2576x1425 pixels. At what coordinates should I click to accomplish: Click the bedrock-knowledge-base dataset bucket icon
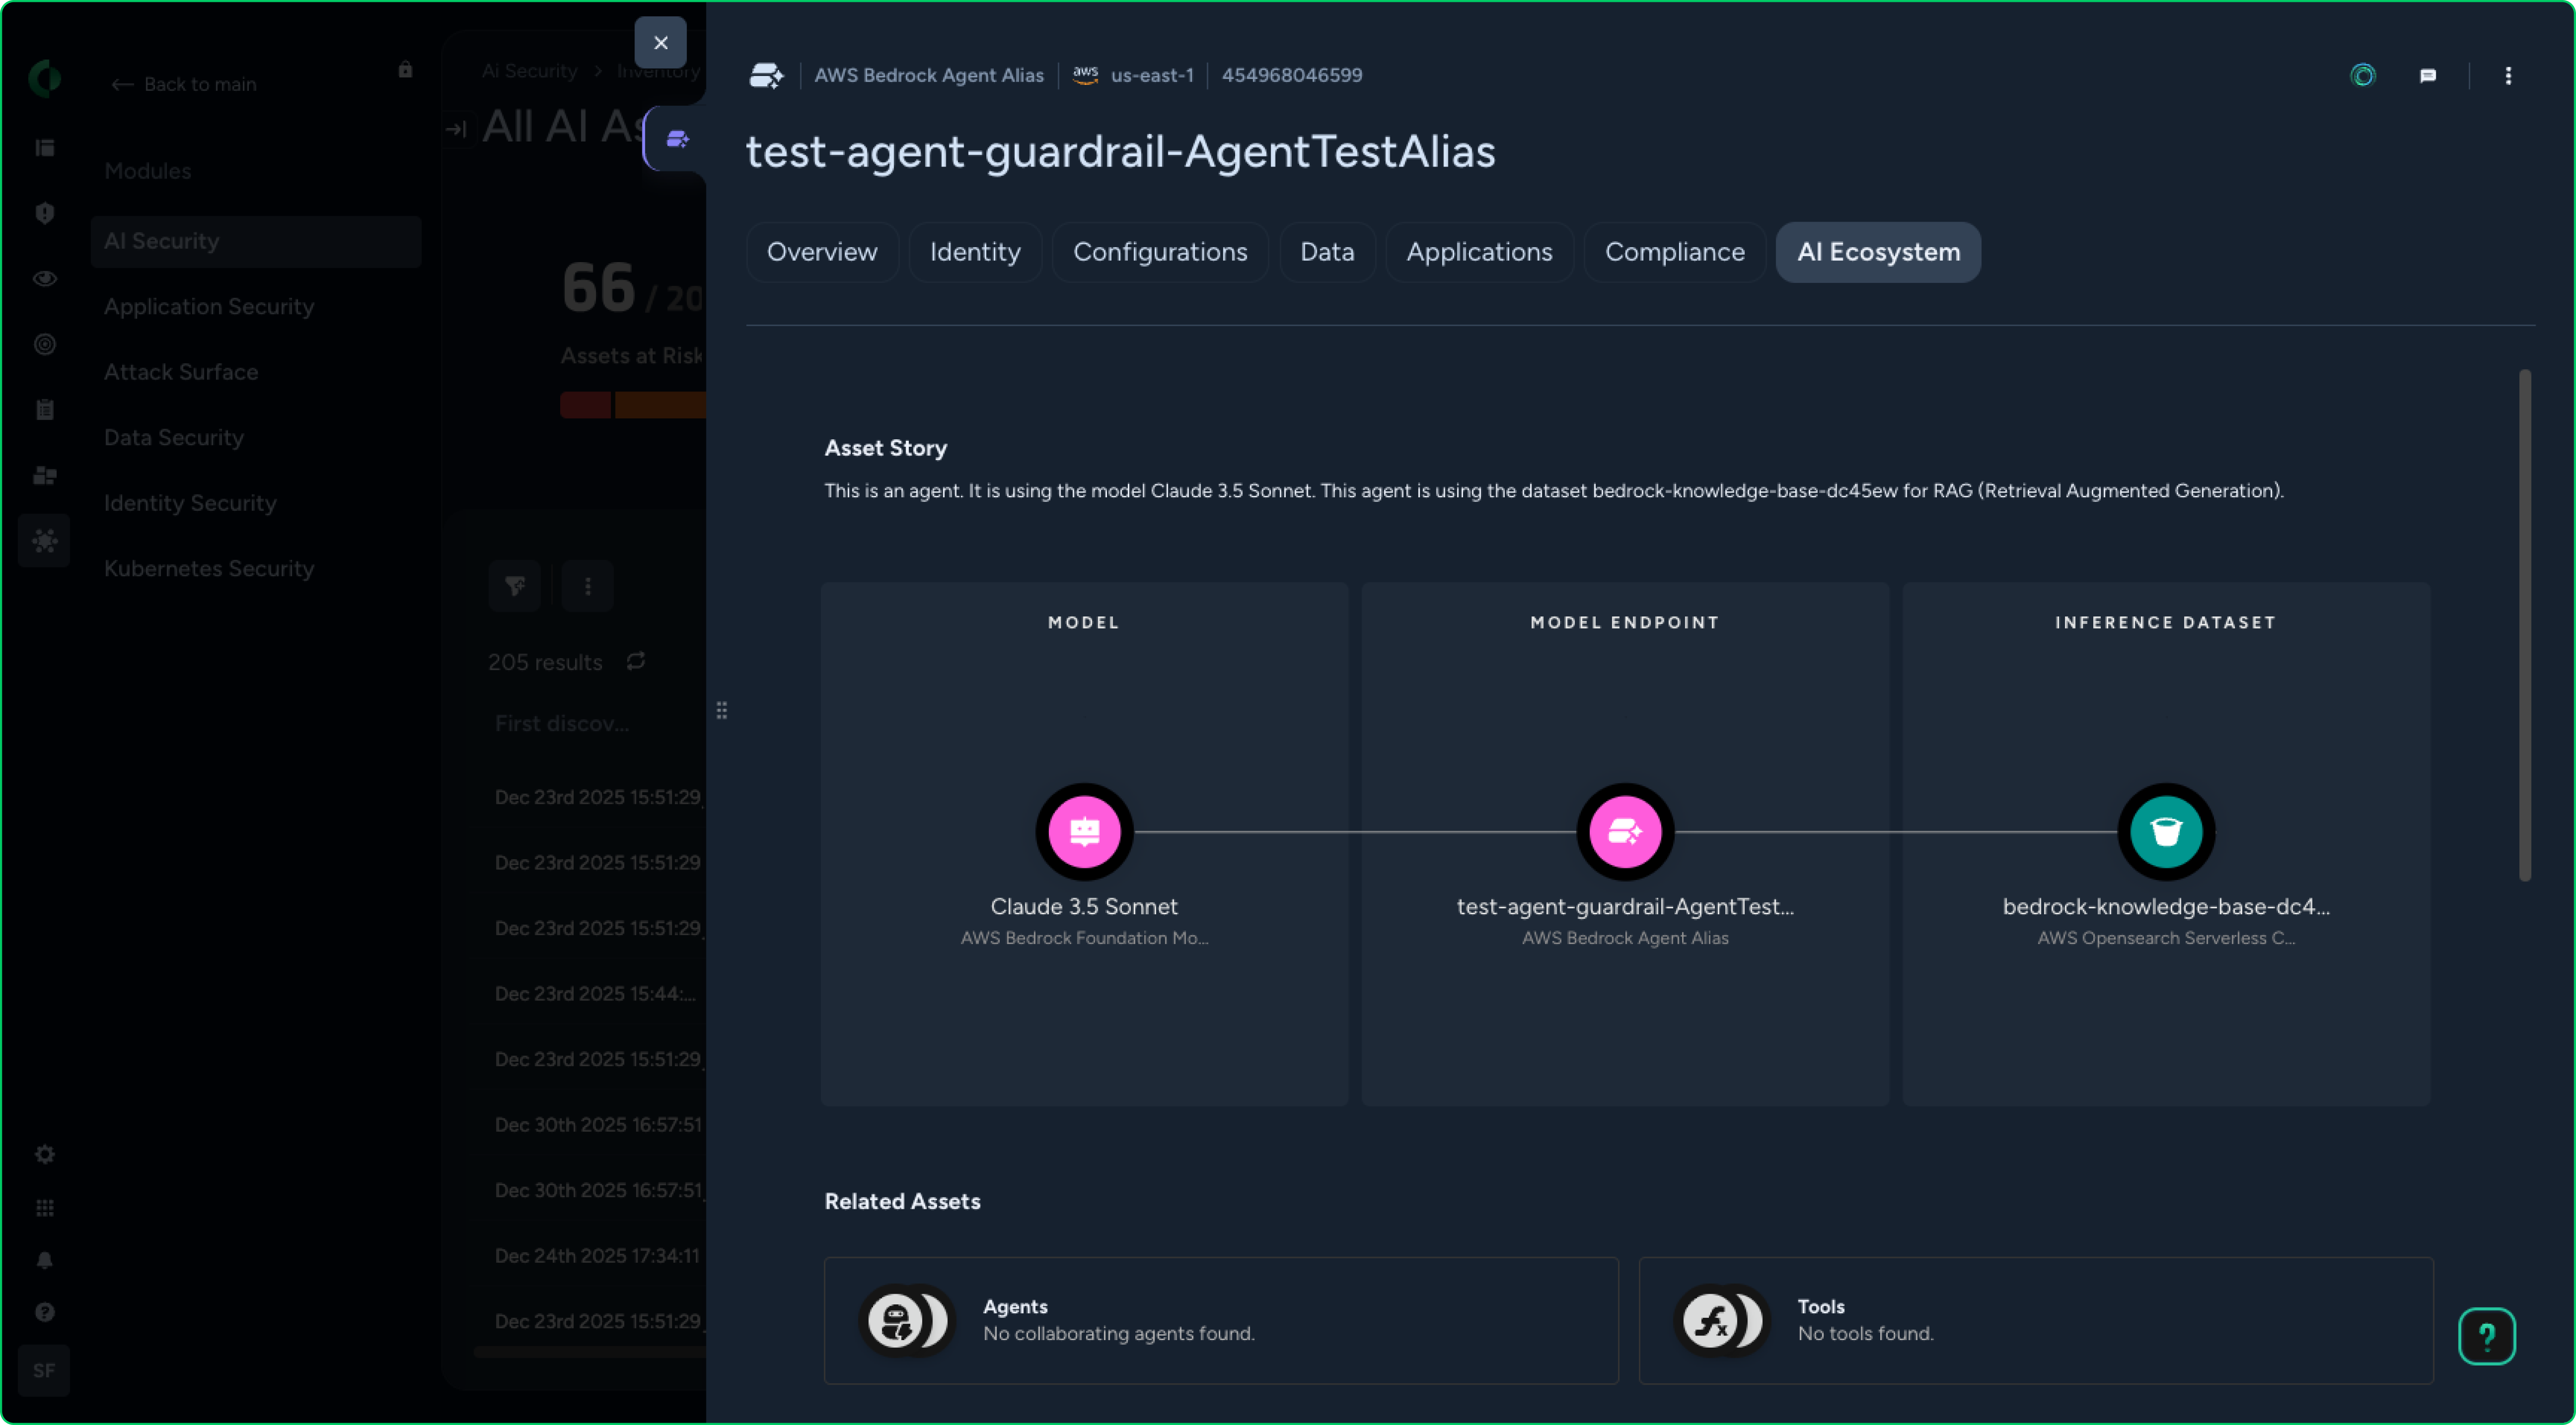click(x=2166, y=830)
